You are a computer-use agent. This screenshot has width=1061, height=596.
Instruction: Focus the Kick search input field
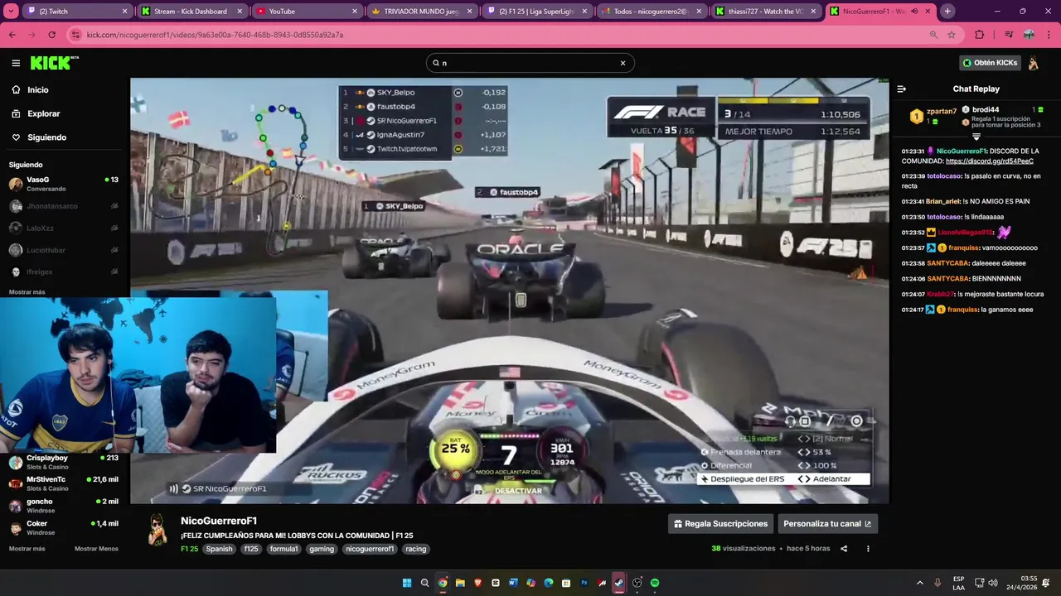click(529, 63)
